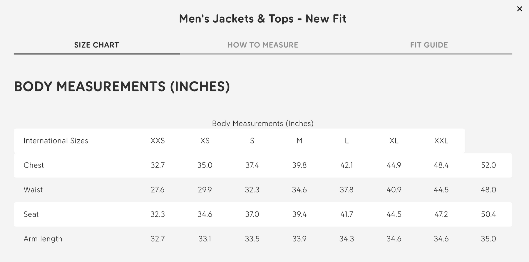Click the XXS size column header
The width and height of the screenshot is (529, 262).
point(158,141)
